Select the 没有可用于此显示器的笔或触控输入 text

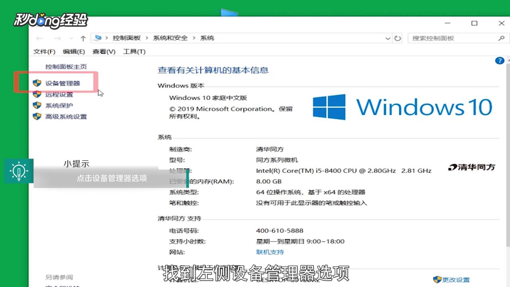click(x=312, y=203)
